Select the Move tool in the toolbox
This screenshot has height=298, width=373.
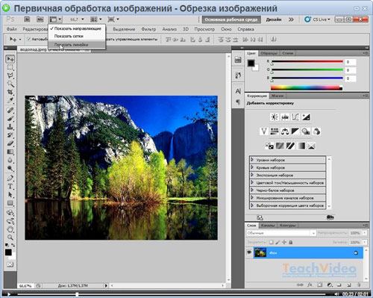click(10, 59)
